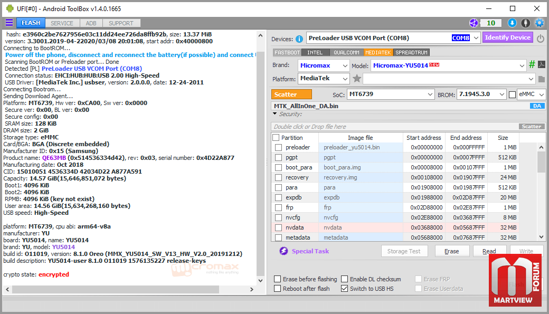
Task: Switch to the SERVICE tab
Action: 62,23
